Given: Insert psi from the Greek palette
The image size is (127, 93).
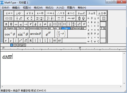Looking at the screenshot, I should [x=95, y=41].
